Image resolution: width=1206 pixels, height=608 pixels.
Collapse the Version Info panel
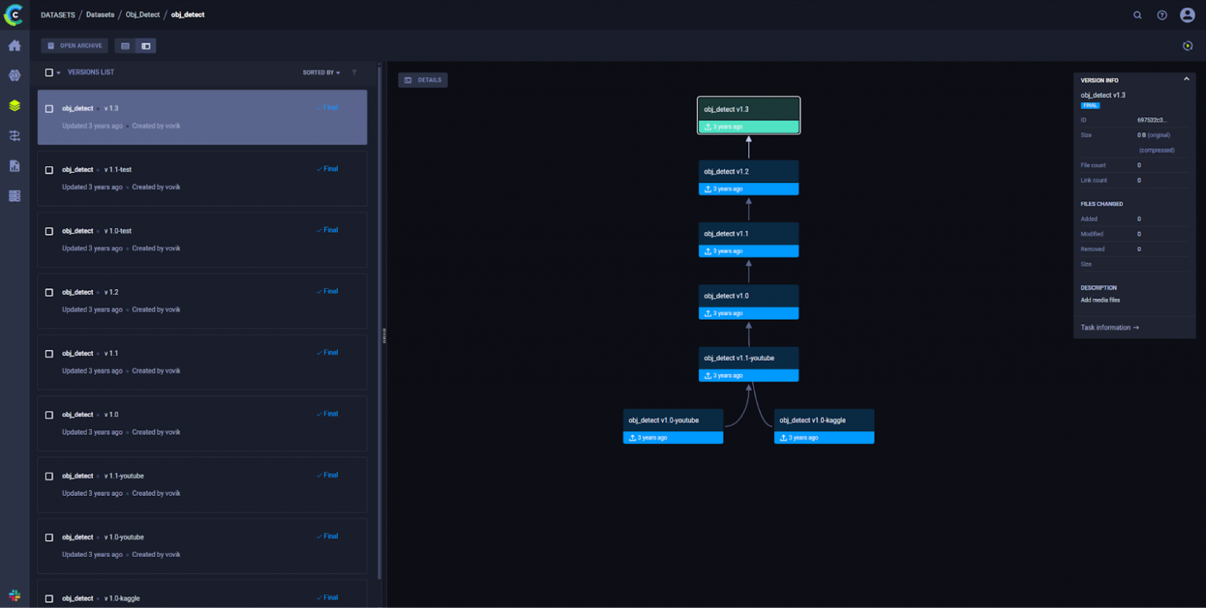point(1186,79)
